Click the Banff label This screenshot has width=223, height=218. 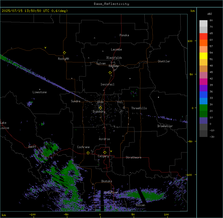click(32, 147)
